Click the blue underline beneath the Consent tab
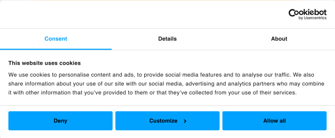This screenshot has width=335, height=138. pyautogui.click(x=56, y=49)
